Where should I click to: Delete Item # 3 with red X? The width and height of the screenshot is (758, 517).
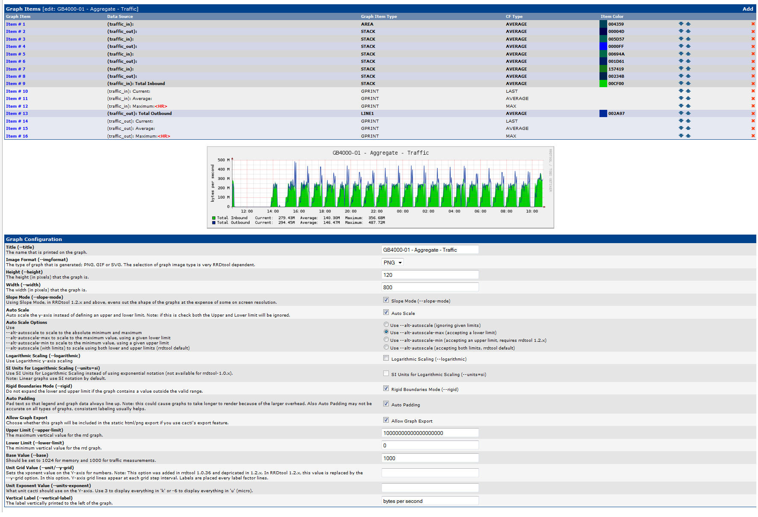753,39
